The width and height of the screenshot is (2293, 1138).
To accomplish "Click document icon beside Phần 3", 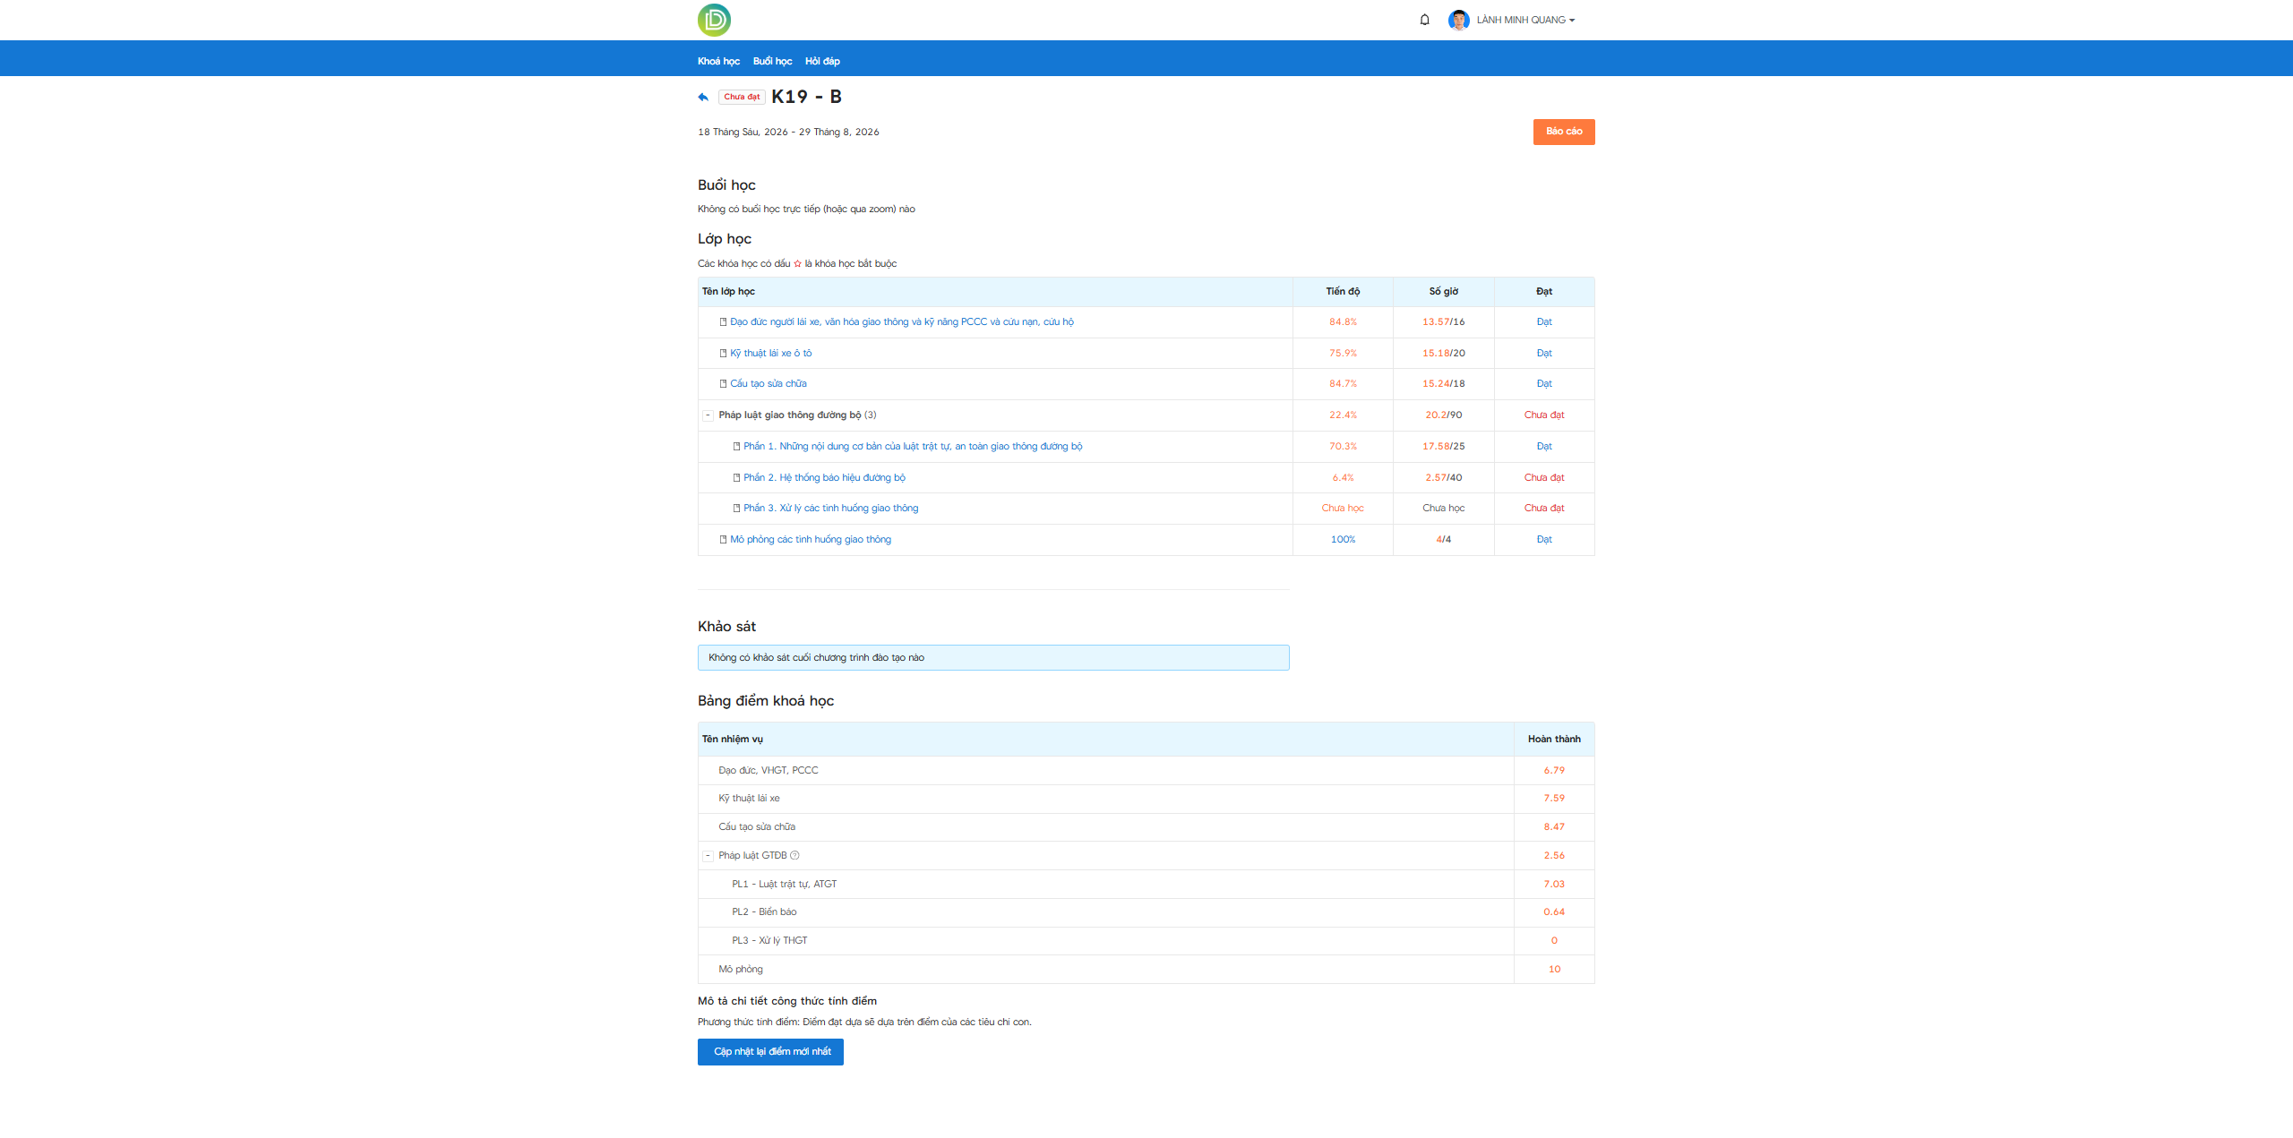I will click(736, 509).
